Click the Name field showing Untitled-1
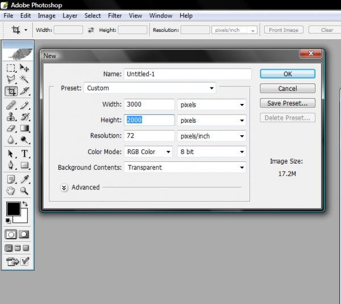Viewport: 341px width, 304px height. click(x=188, y=74)
